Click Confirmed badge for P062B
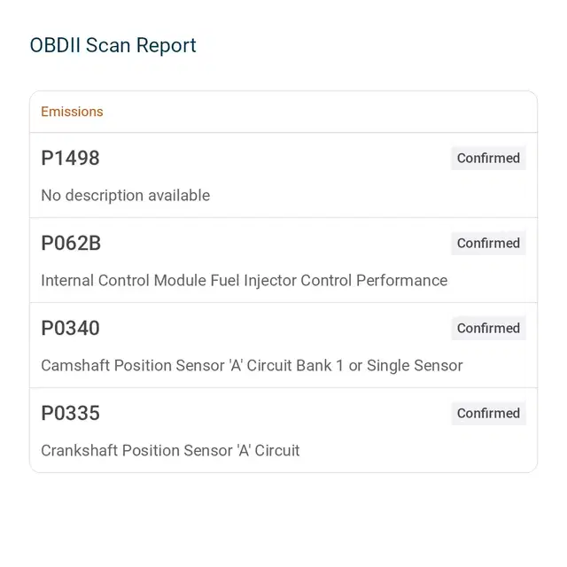Image resolution: width=567 pixels, height=567 pixels. coord(488,243)
